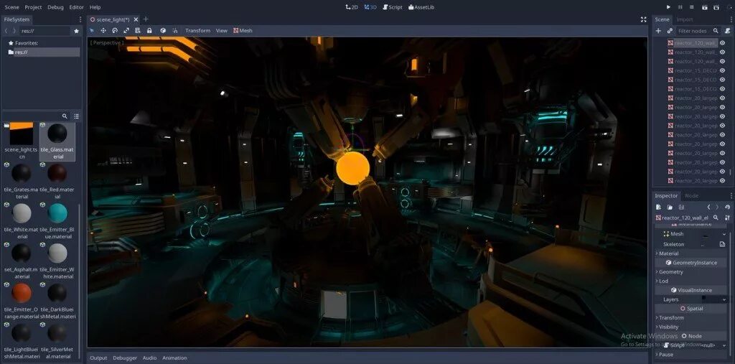Screen dimensions: 735x364
Task: Open the Scene menu
Action: pyautogui.click(x=11, y=7)
